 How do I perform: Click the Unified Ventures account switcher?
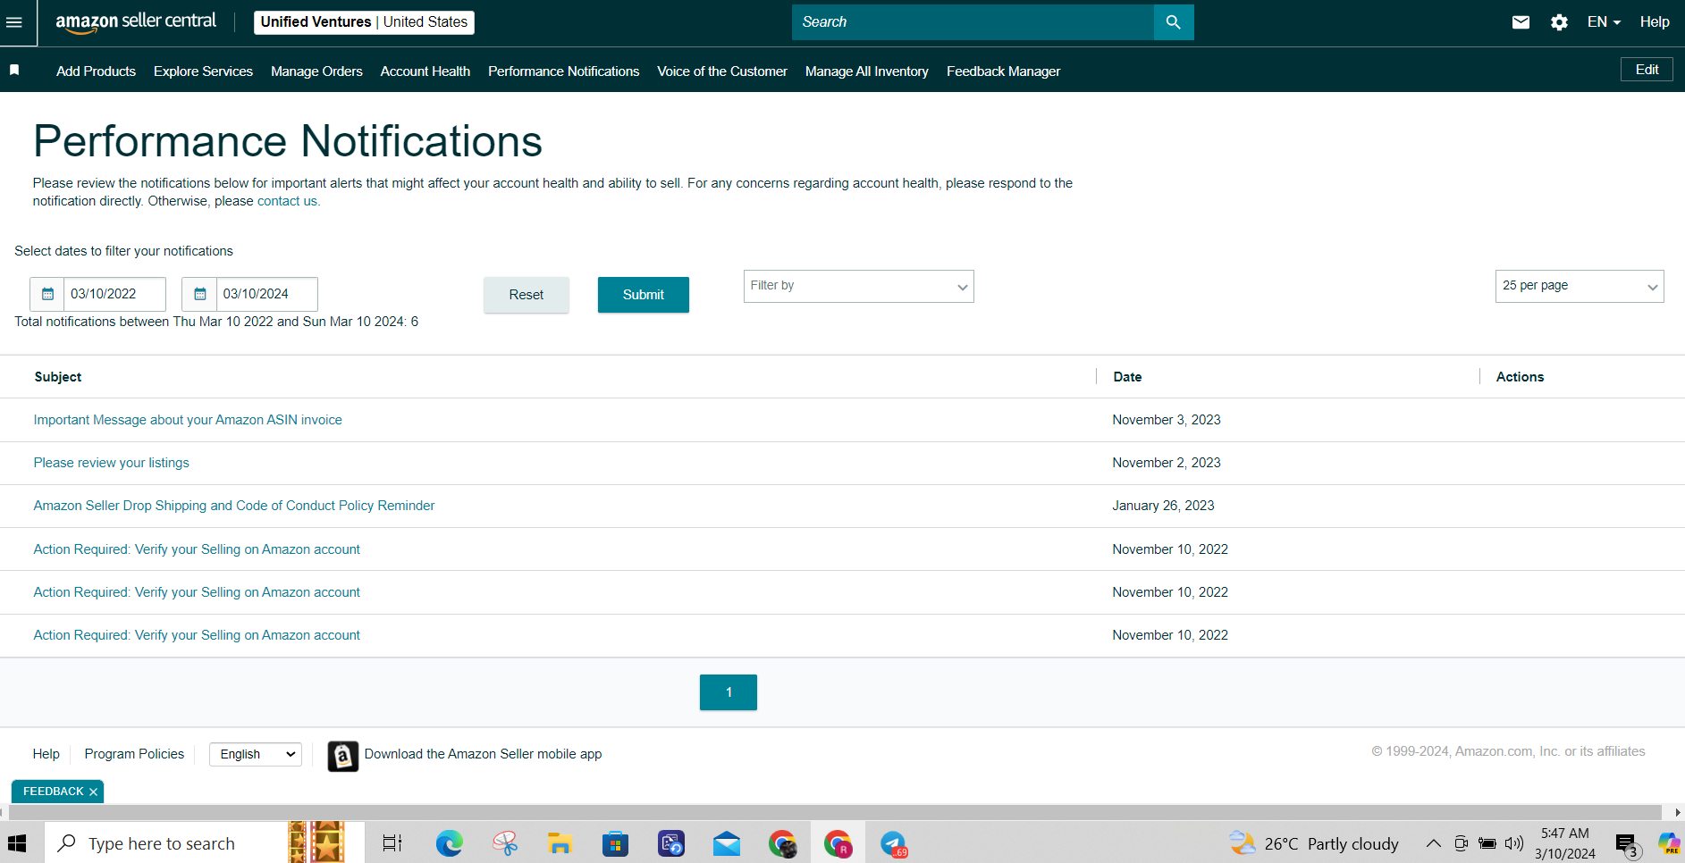coord(364,22)
